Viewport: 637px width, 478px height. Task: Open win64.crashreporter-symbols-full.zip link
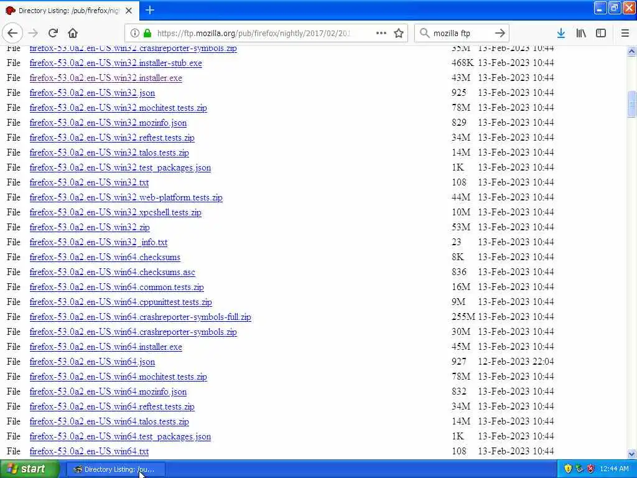(140, 317)
